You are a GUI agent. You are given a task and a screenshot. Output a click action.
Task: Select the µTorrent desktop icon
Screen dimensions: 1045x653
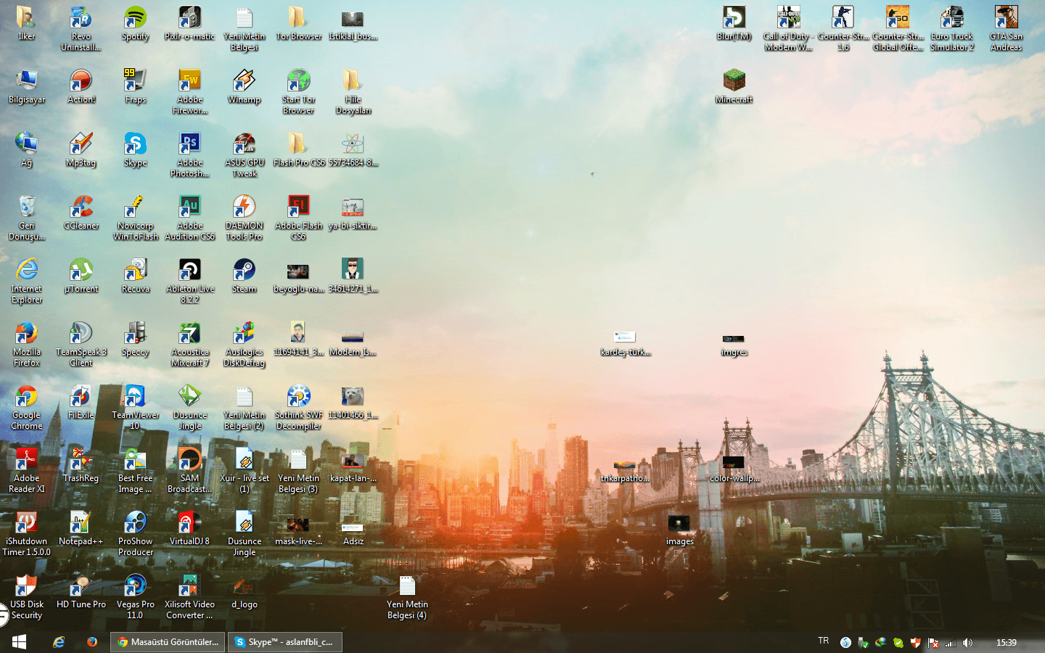[81, 276]
